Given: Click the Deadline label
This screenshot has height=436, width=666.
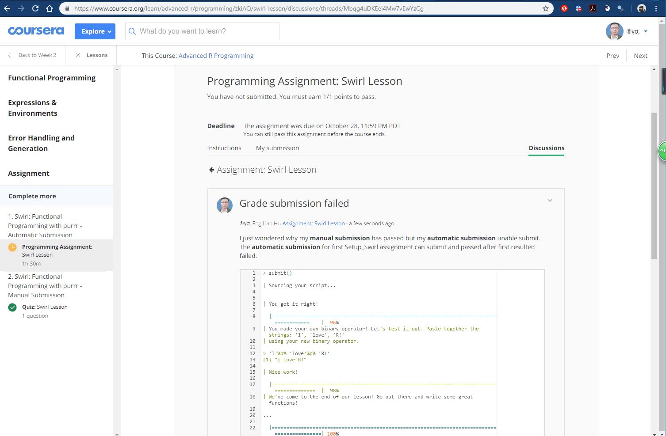Looking at the screenshot, I should point(221,126).
